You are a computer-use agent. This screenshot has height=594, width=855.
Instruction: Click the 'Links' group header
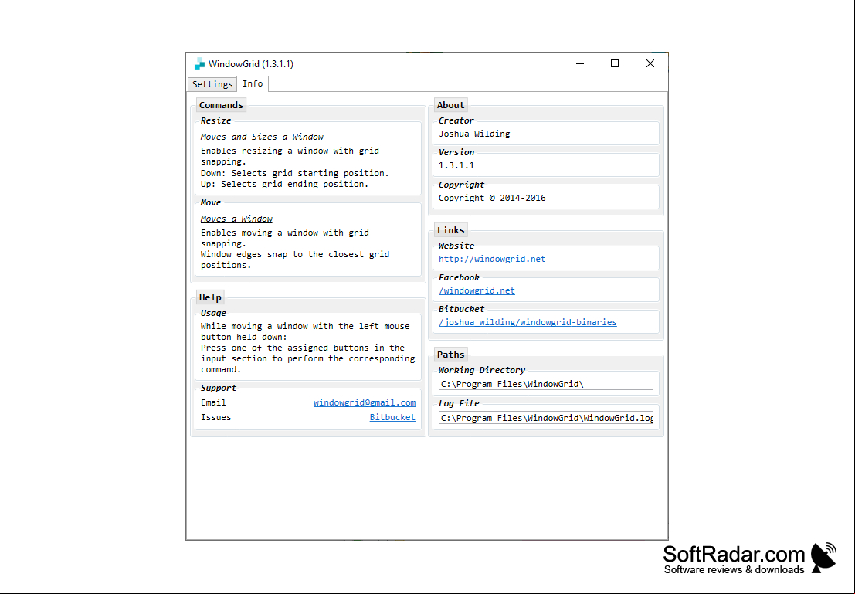450,230
